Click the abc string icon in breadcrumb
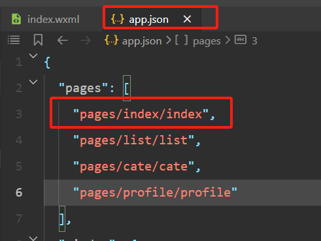Screen dimensions: 321x241 [241, 40]
